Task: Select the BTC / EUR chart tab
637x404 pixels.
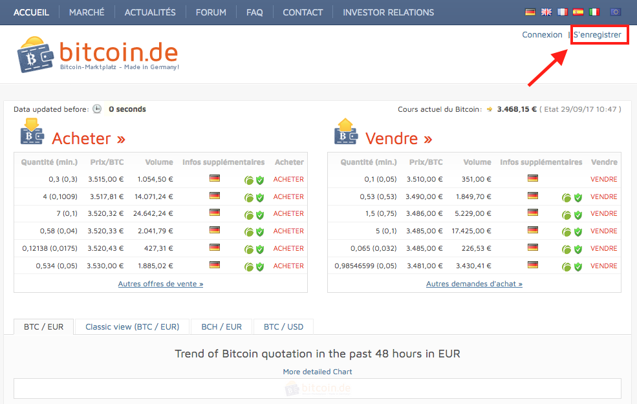Action: [x=44, y=327]
